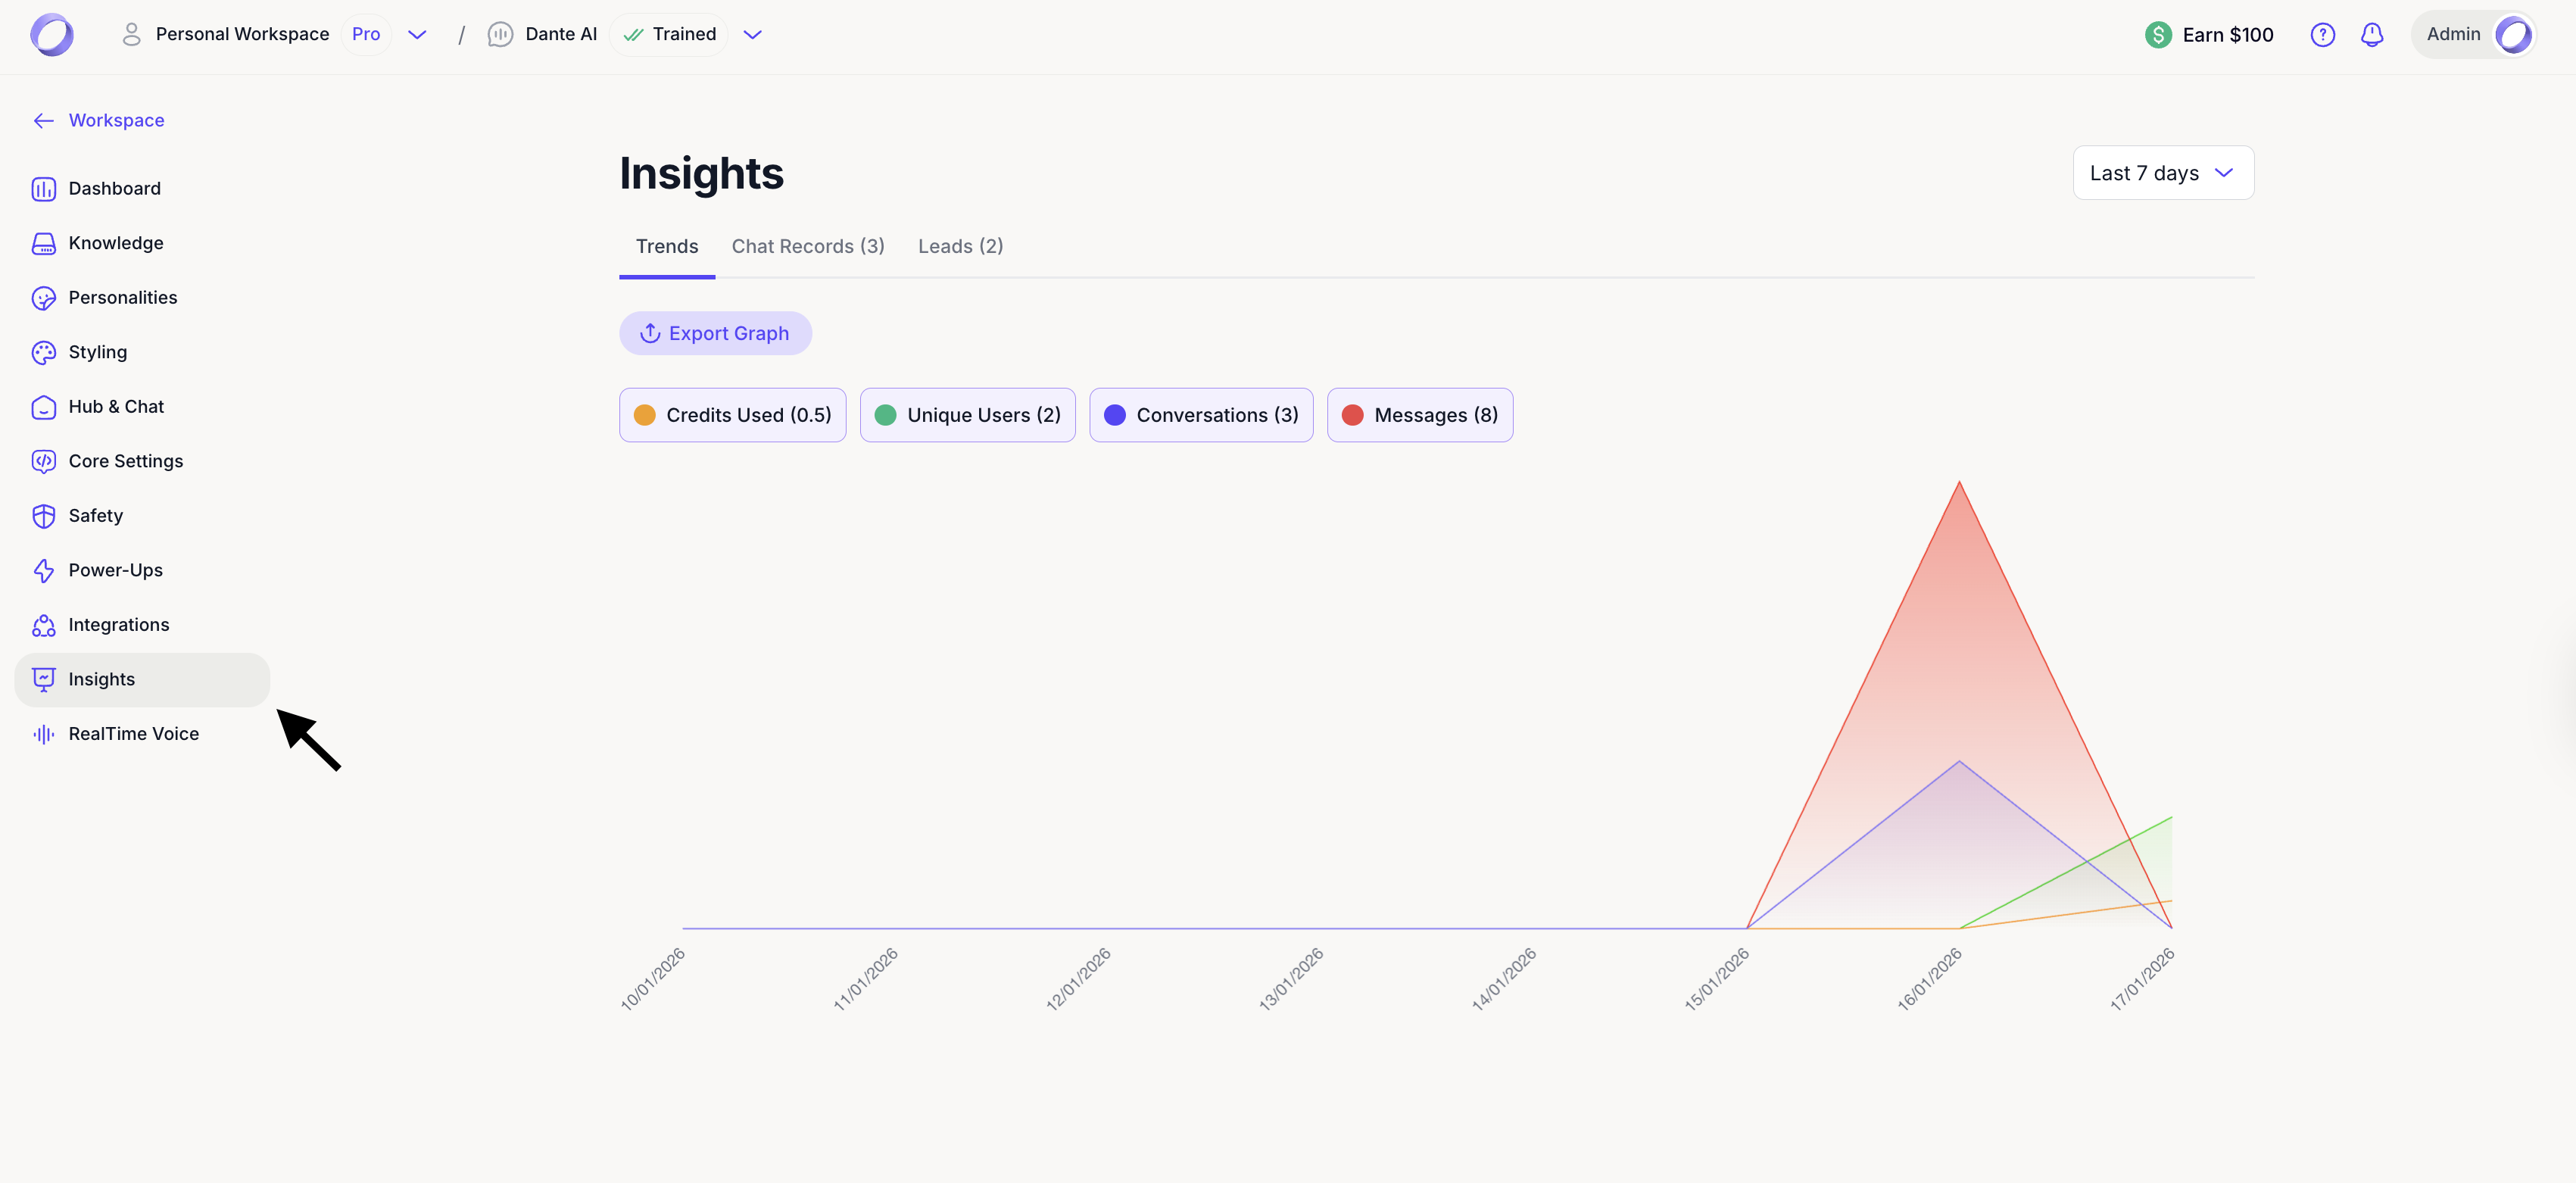Click the Personalities icon in sidebar
This screenshot has height=1183, width=2576.
click(x=43, y=298)
